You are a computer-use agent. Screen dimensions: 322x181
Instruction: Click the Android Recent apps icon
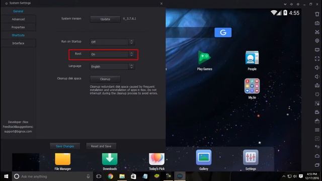point(317,165)
